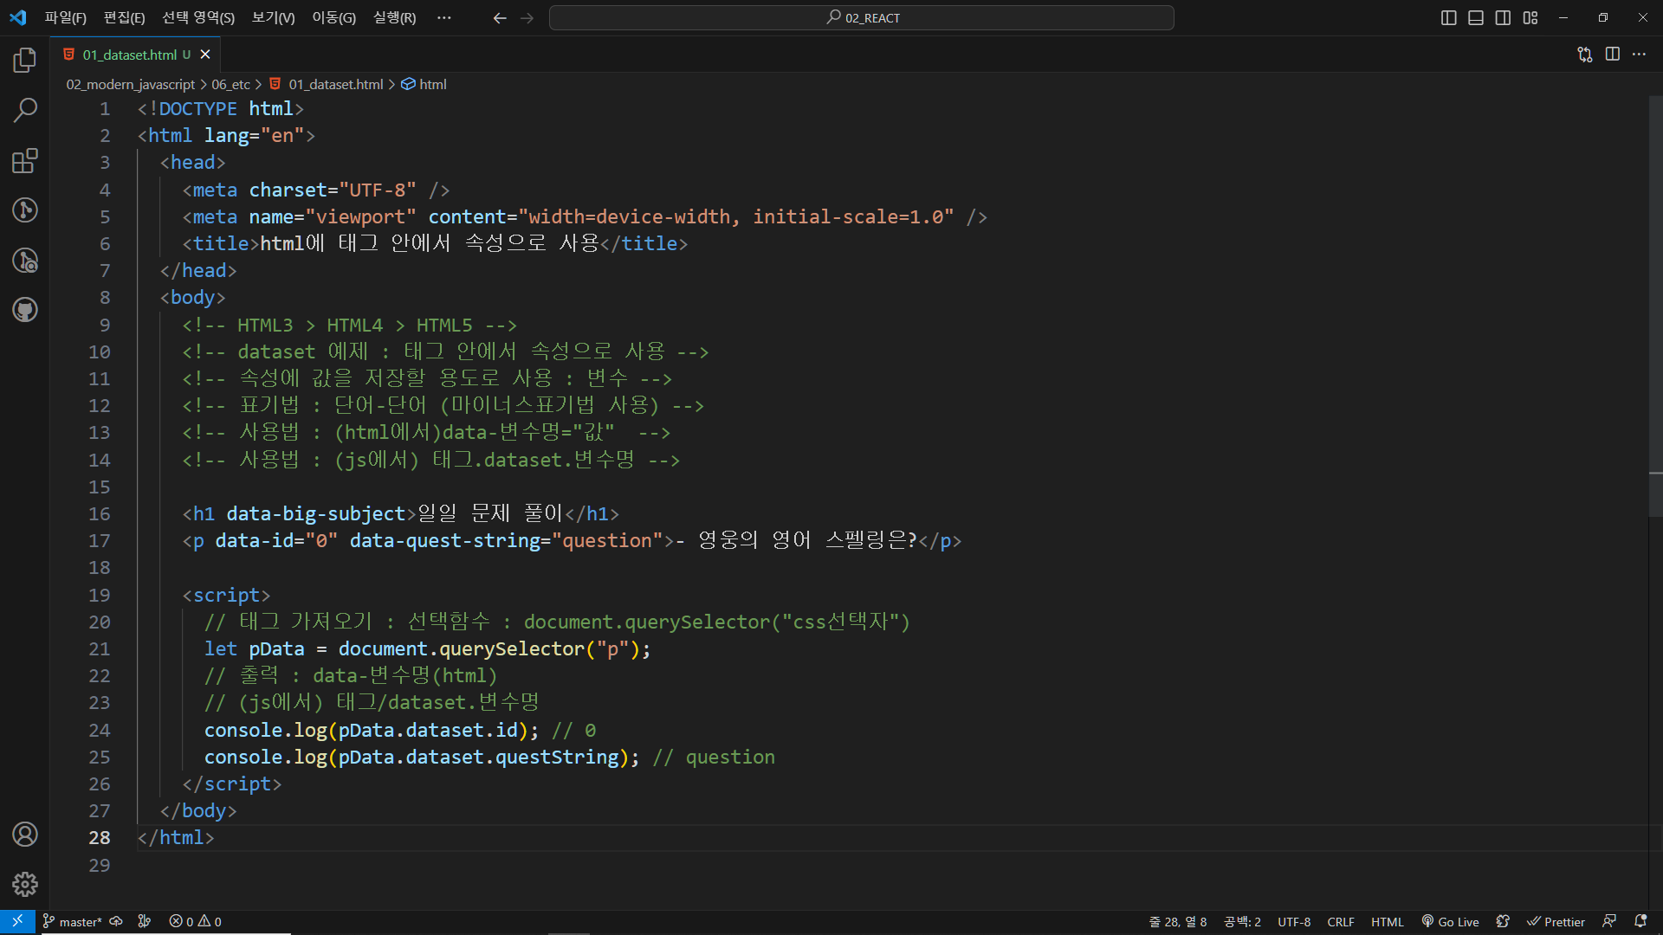This screenshot has height=935, width=1663.
Task: Open the Explorer view in activity bar
Action: [x=24, y=61]
